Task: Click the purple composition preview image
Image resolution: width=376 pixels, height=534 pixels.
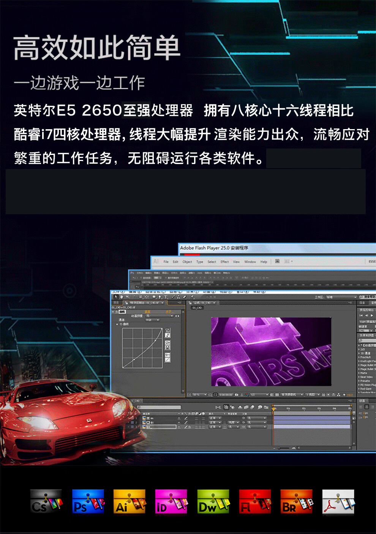Action: 271,352
